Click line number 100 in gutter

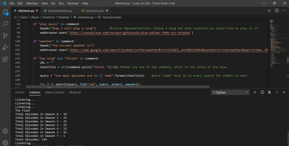click(18, 41)
